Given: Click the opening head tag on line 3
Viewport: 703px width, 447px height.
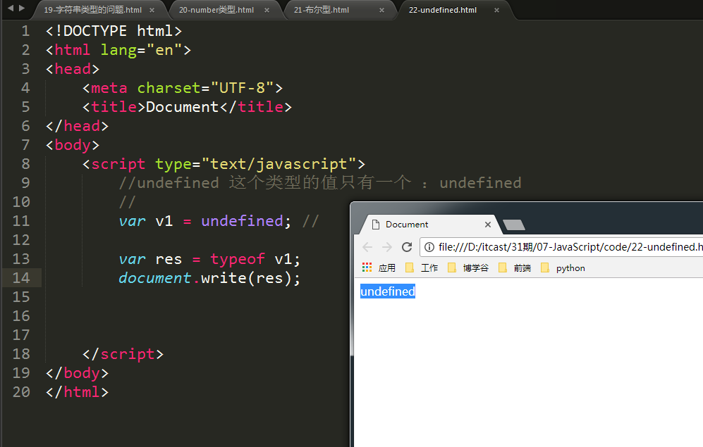Looking at the screenshot, I should (x=73, y=69).
